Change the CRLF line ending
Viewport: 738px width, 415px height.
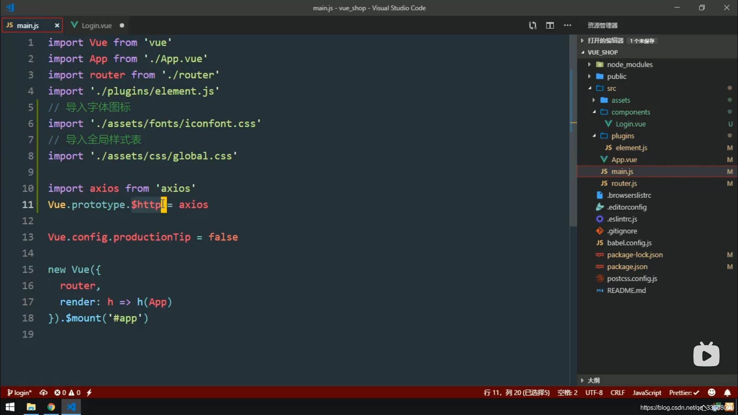pyautogui.click(x=617, y=392)
